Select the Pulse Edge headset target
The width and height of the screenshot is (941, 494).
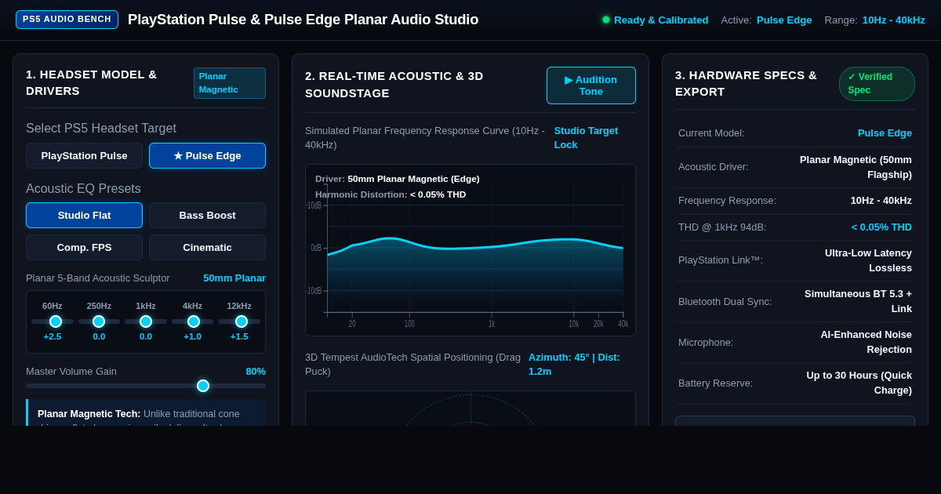click(x=207, y=155)
